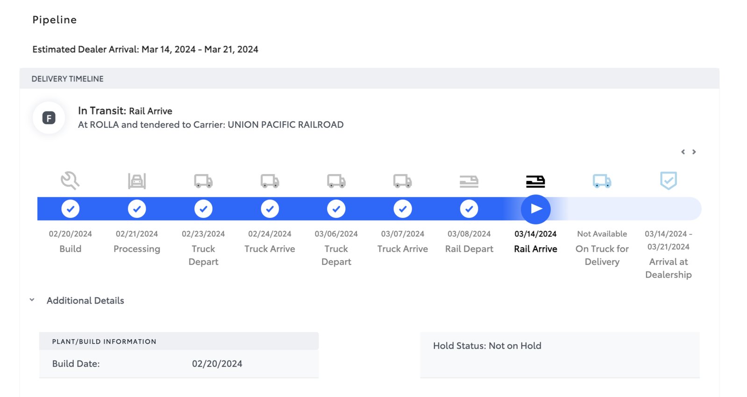
Task: Collapse the Additional Details section chevron
Action: 32,300
